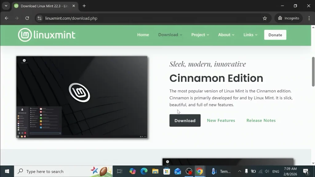Go back using browser back arrow

point(7,18)
